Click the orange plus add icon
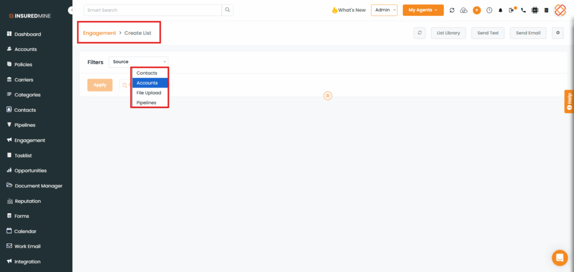This screenshot has width=574, height=272. pyautogui.click(x=476, y=10)
